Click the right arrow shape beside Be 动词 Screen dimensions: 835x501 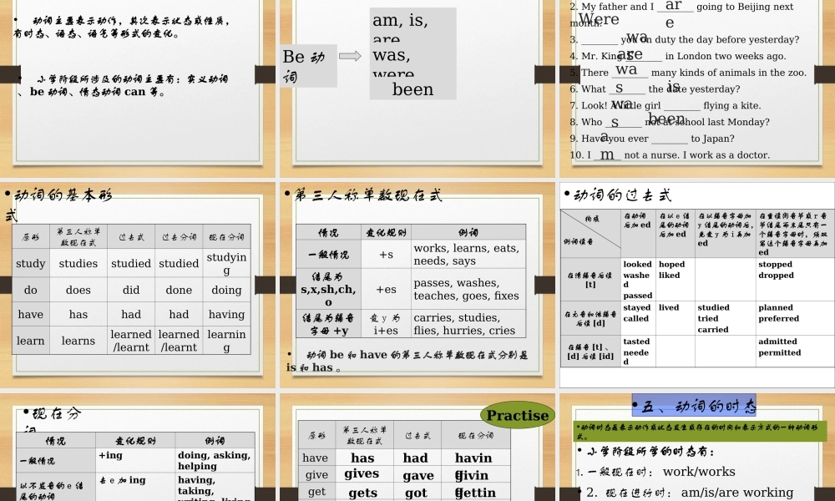point(350,56)
